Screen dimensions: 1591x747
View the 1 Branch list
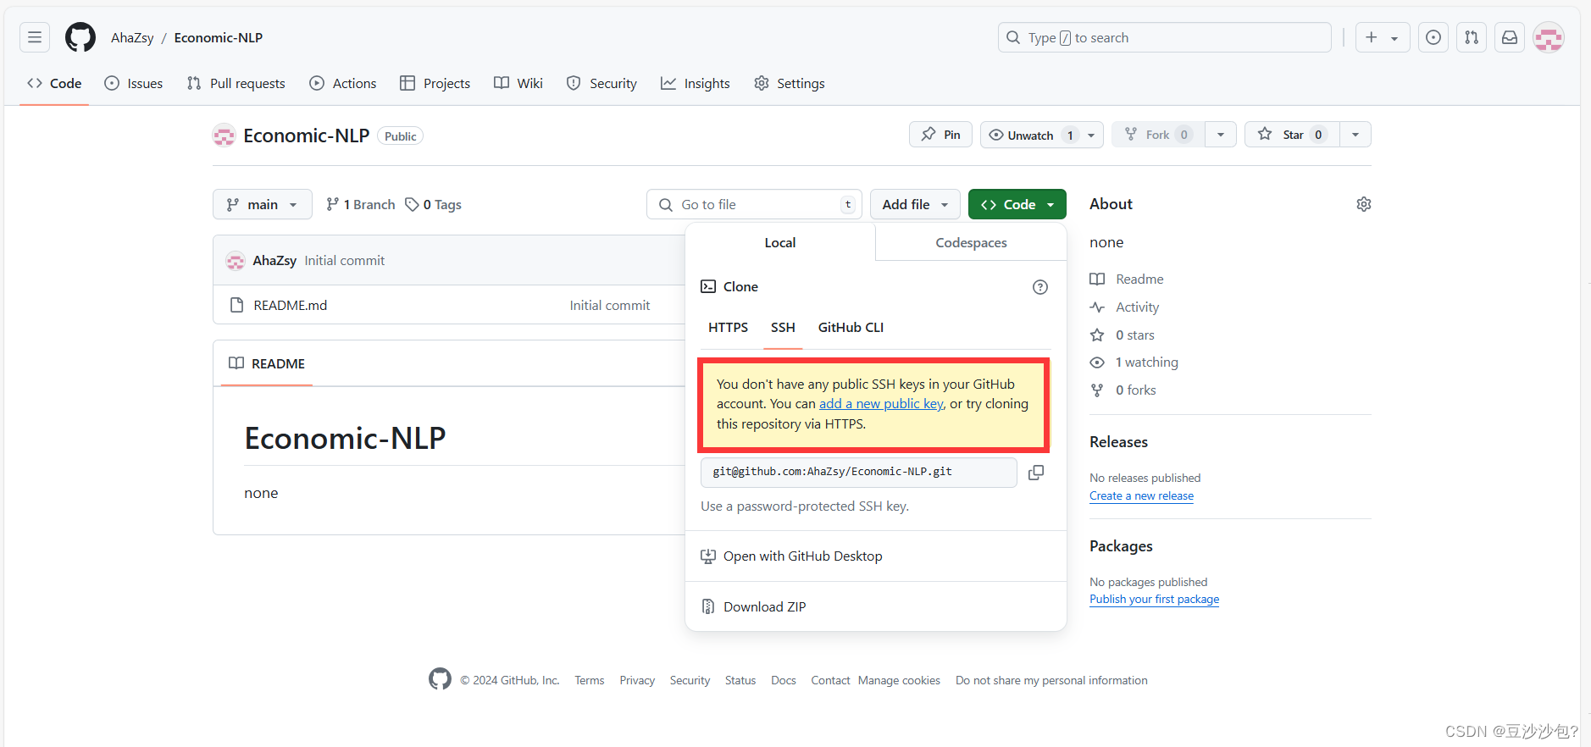point(361,204)
